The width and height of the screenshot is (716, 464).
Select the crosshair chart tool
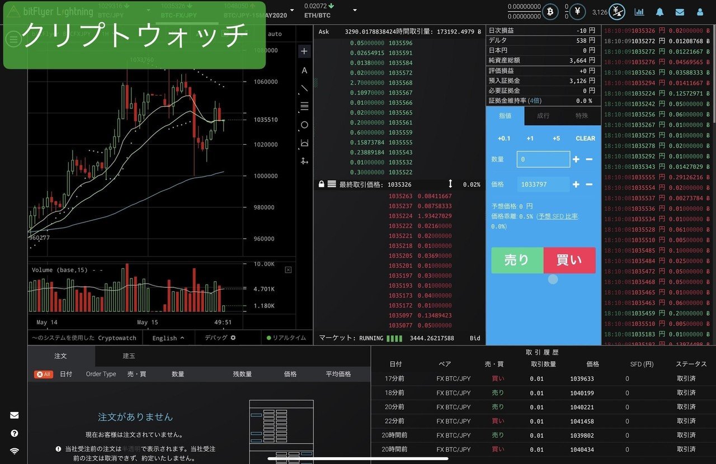click(x=304, y=51)
